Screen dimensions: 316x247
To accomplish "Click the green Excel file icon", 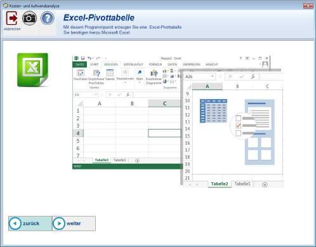I will coord(33,70).
